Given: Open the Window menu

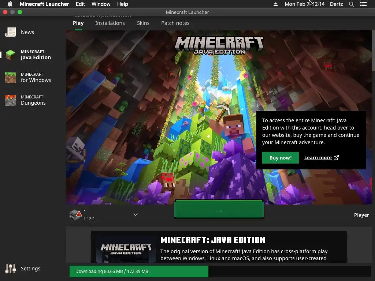Looking at the screenshot, I should pyautogui.click(x=101, y=4).
